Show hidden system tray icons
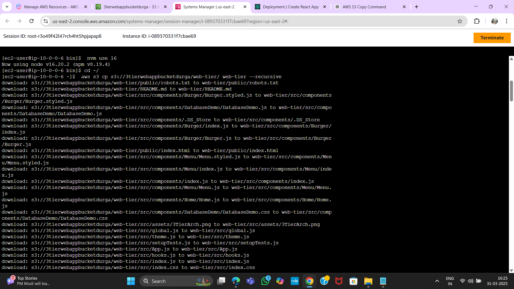Viewport: 514px width, 289px height. [437, 281]
